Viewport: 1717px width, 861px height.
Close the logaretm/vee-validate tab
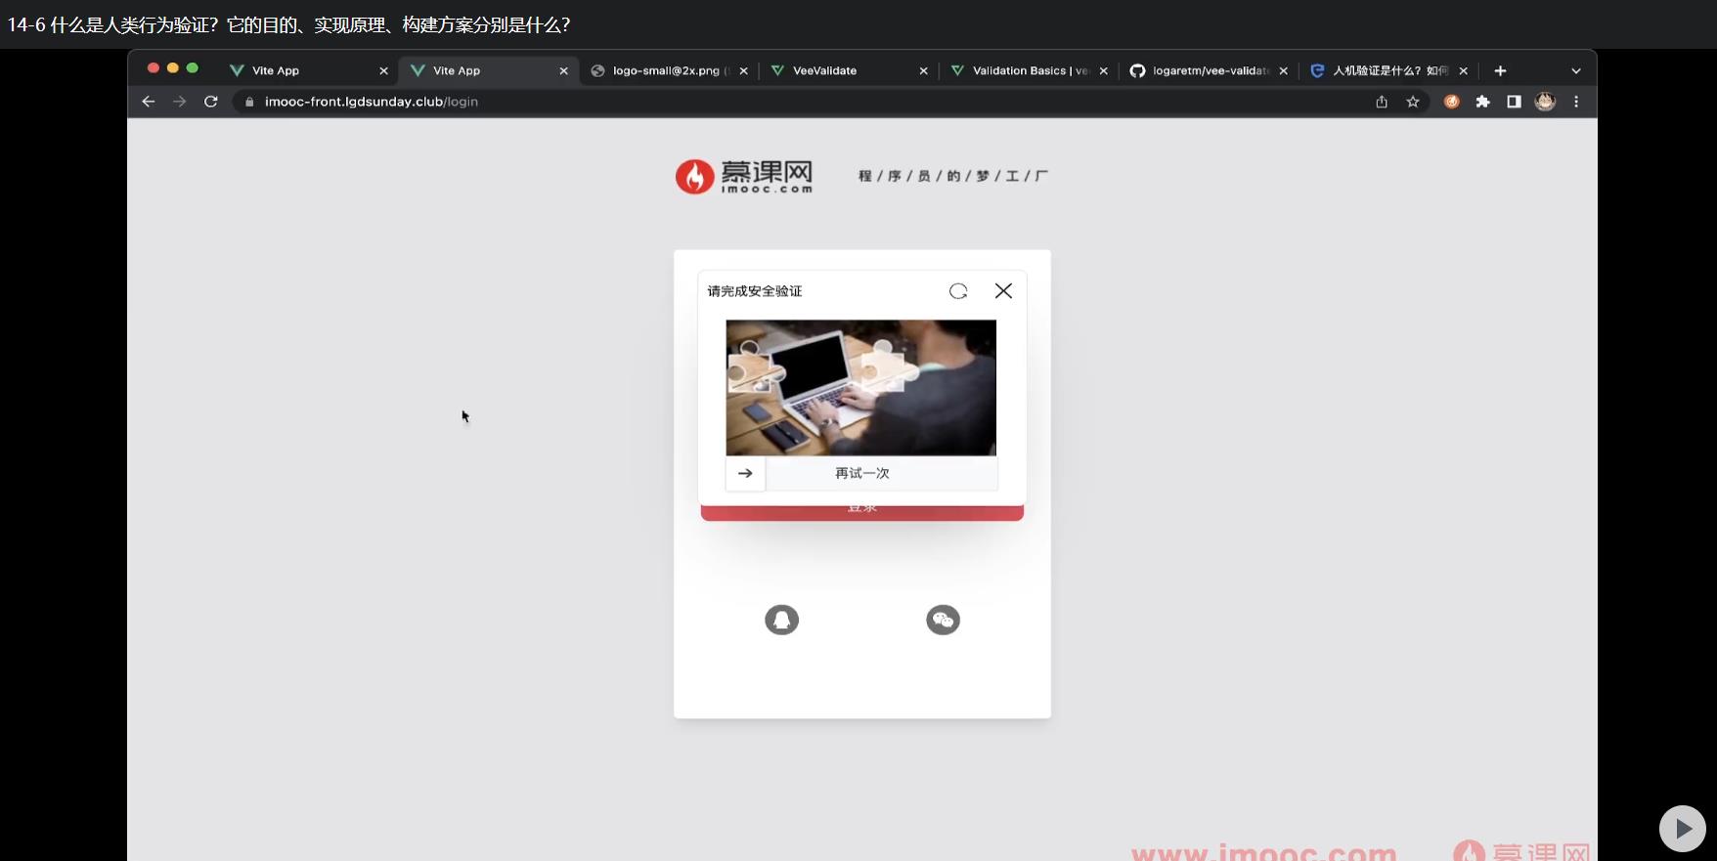click(x=1283, y=71)
